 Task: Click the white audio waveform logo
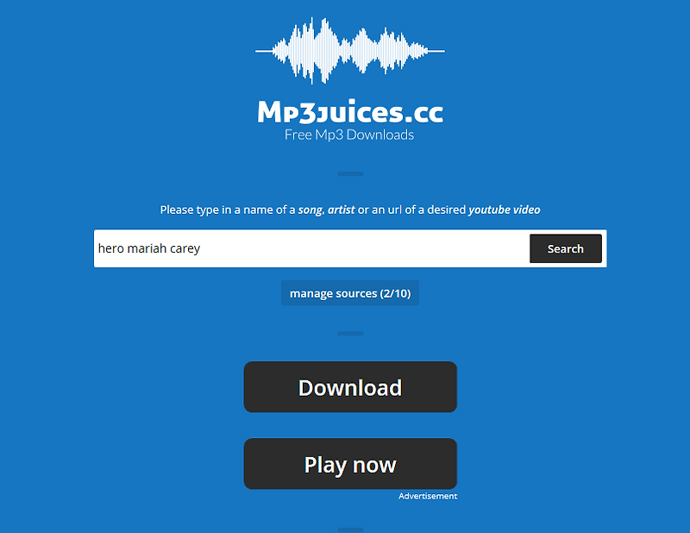pyautogui.click(x=350, y=51)
